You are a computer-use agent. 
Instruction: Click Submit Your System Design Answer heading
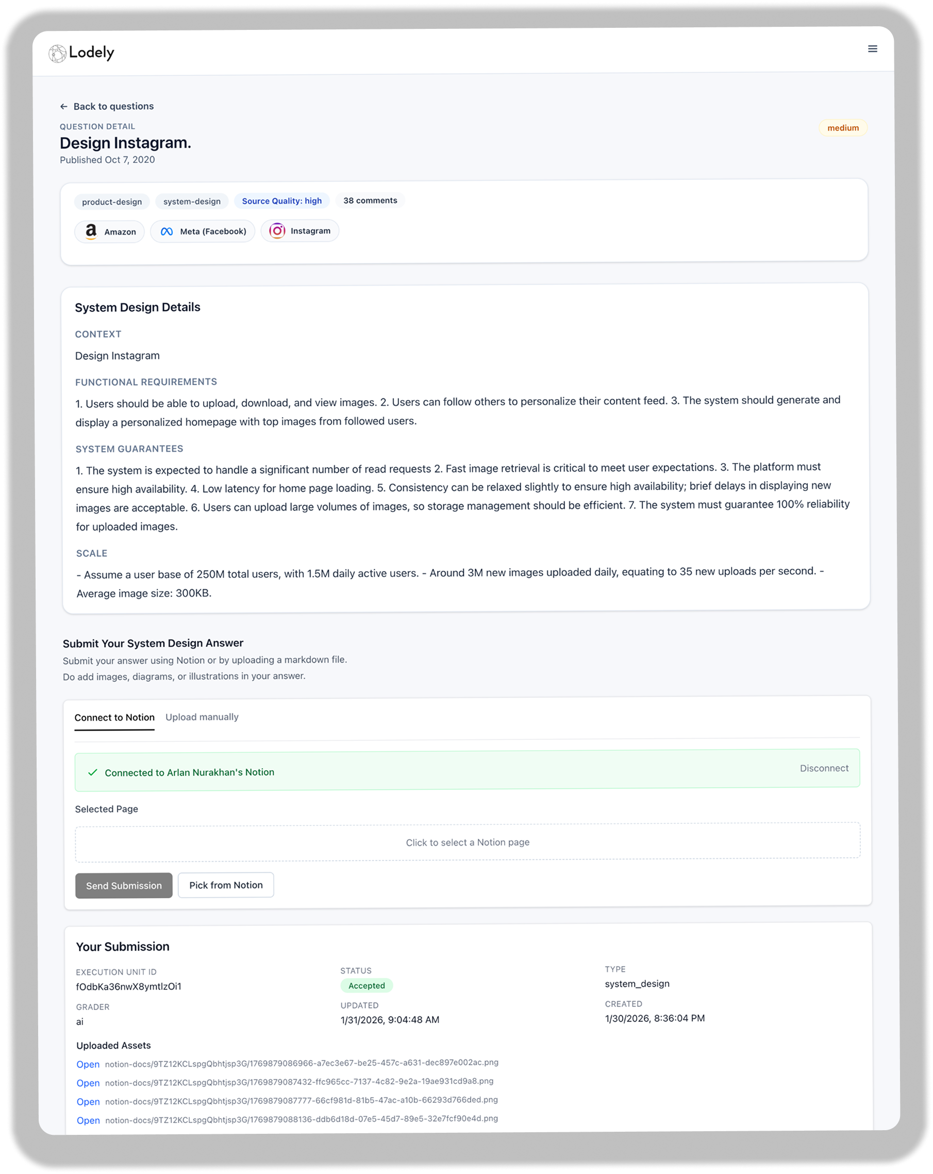153,643
